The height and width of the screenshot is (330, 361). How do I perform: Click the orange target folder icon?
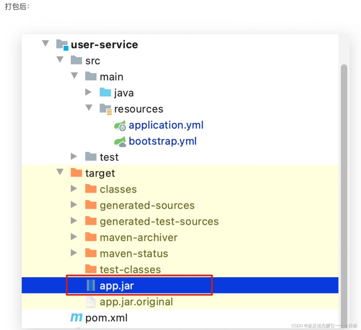pos(76,173)
